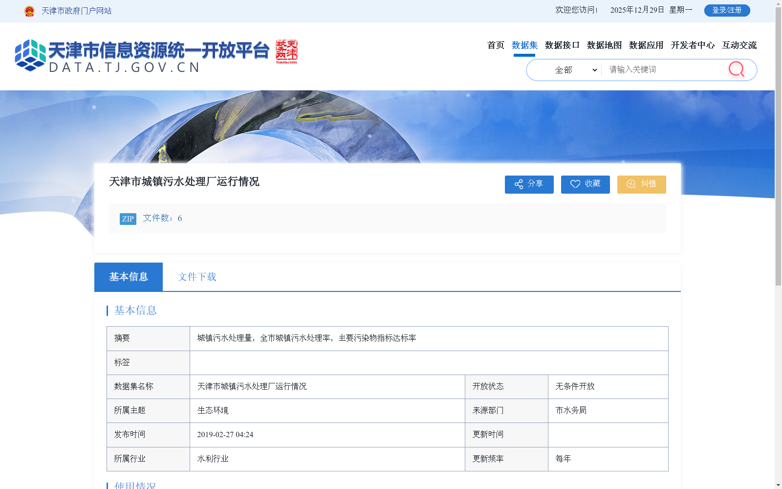Click the 登录/注册 button
Image resolution: width=782 pixels, height=489 pixels.
pyautogui.click(x=727, y=10)
